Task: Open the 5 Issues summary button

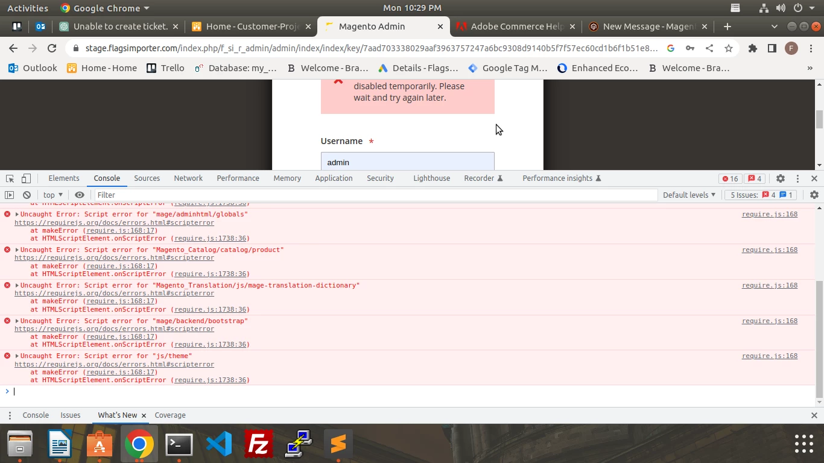Action: tap(762, 195)
